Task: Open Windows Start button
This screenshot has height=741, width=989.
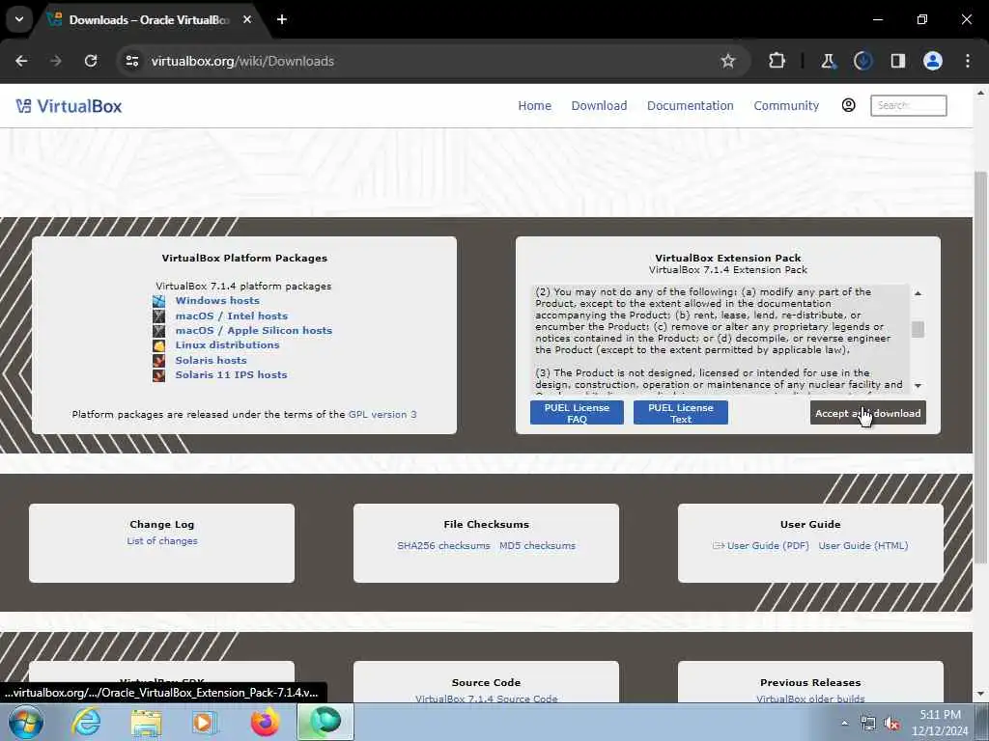Action: [26, 722]
